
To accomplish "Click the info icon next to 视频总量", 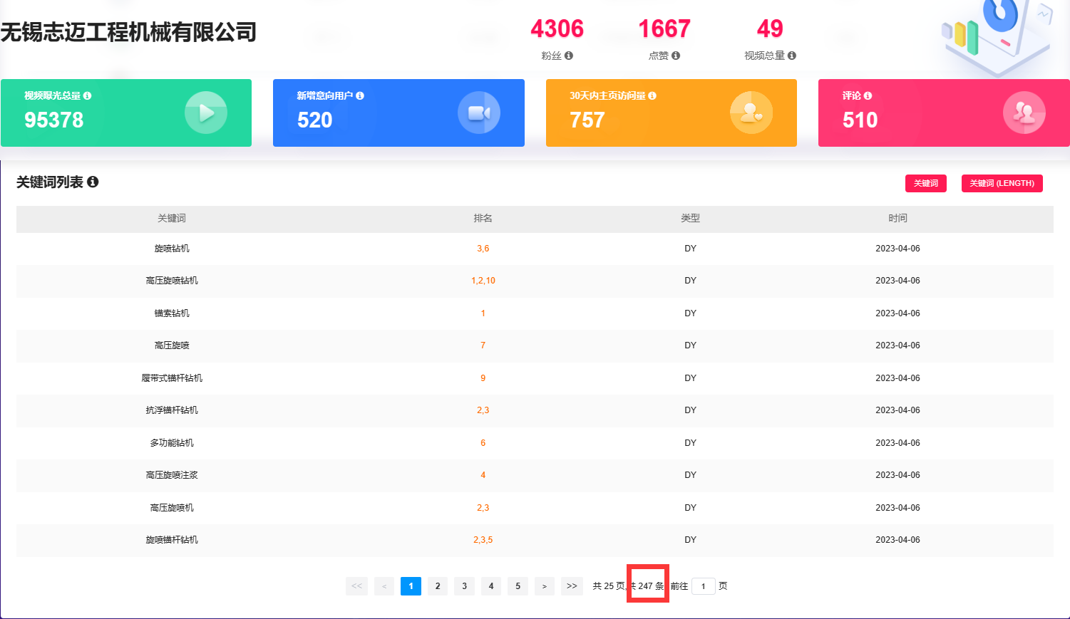I will (792, 56).
